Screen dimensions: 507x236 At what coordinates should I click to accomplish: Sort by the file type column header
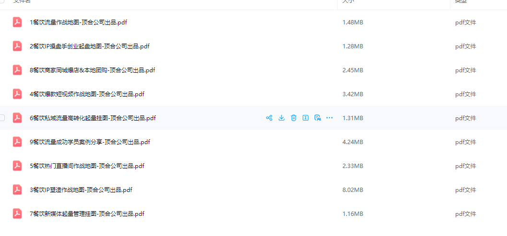point(461,1)
